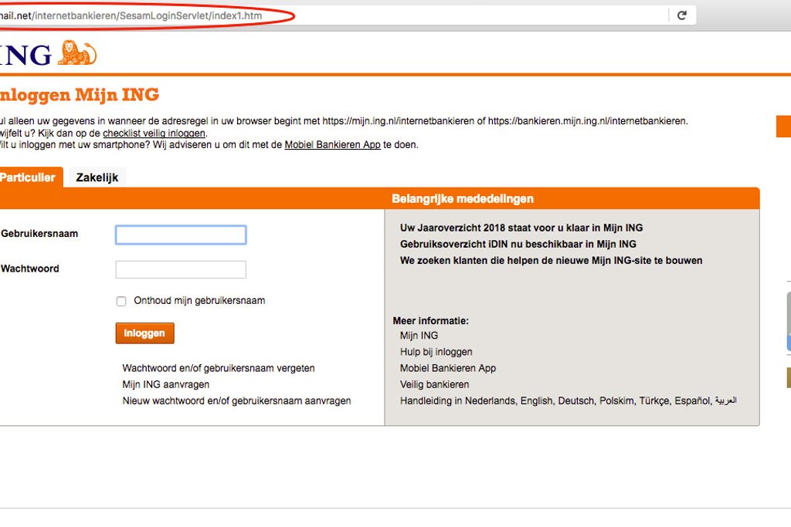Click the Mijn ING aanvragen link
This screenshot has height=527, width=791.
point(166,384)
